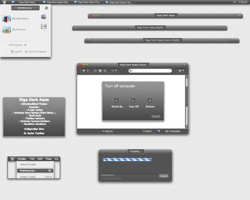Cancel the Turn off computer dialog
Image resolution: width=250 pixels, height=200 pixels.
(156, 117)
